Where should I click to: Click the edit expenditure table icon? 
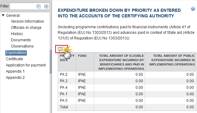pos(60,49)
